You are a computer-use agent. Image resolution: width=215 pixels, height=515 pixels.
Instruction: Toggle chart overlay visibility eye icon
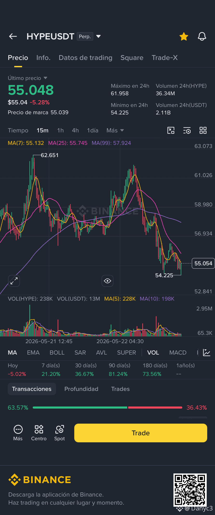(x=107, y=281)
